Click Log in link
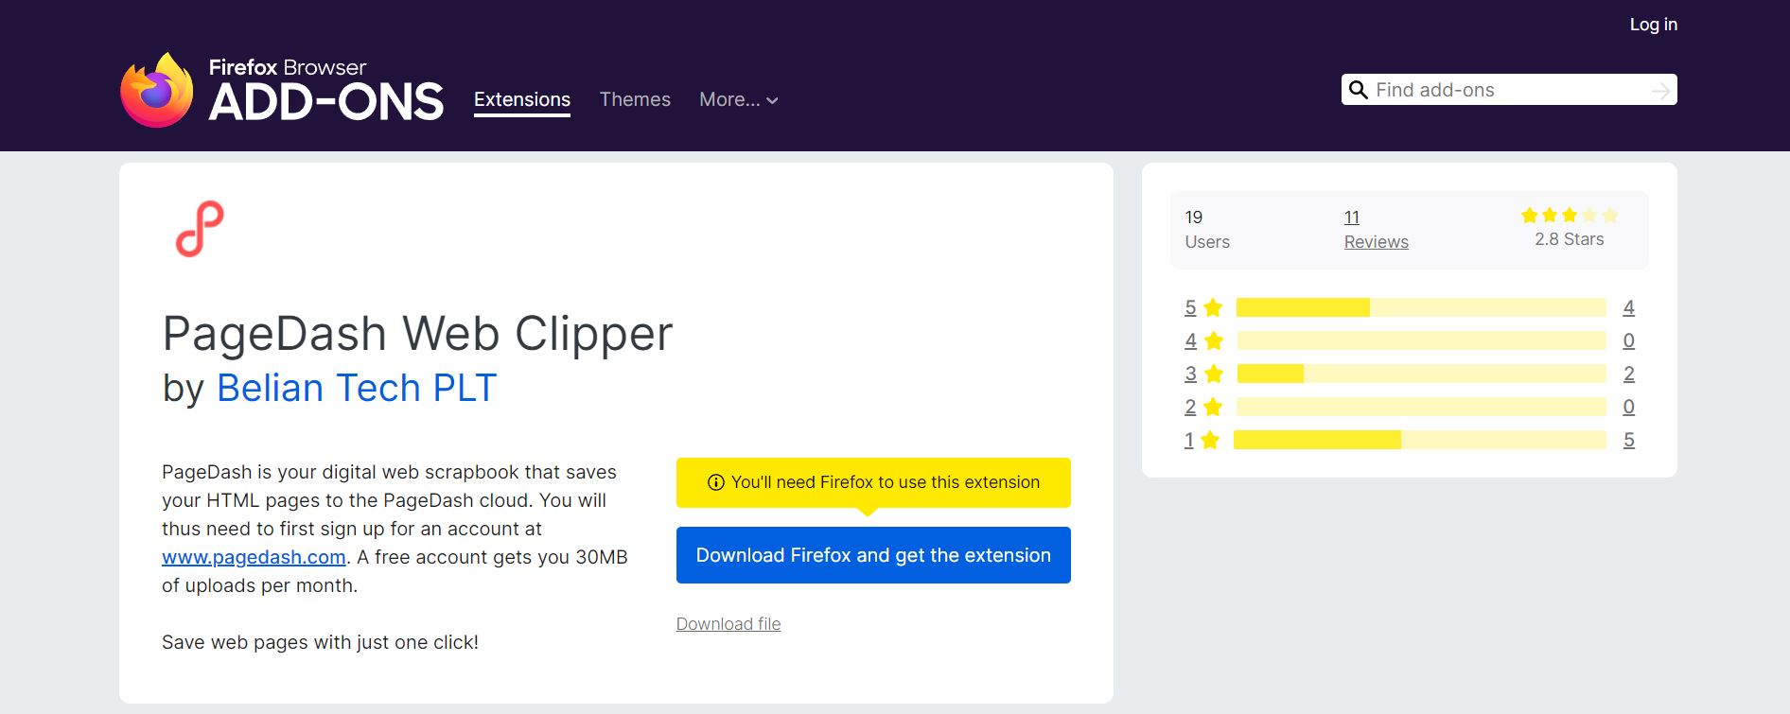 click(1653, 25)
